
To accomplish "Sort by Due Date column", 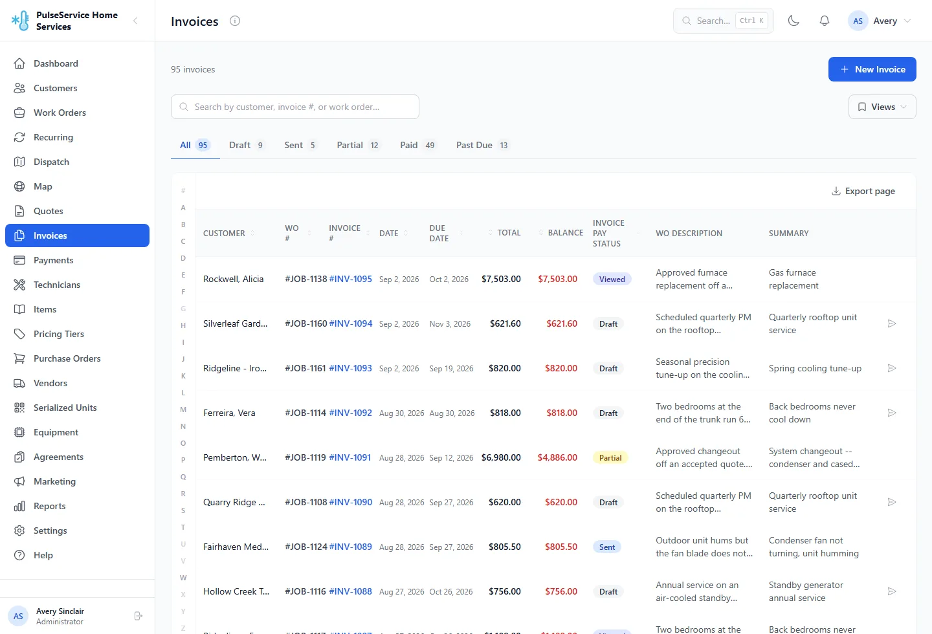I will click(x=447, y=233).
